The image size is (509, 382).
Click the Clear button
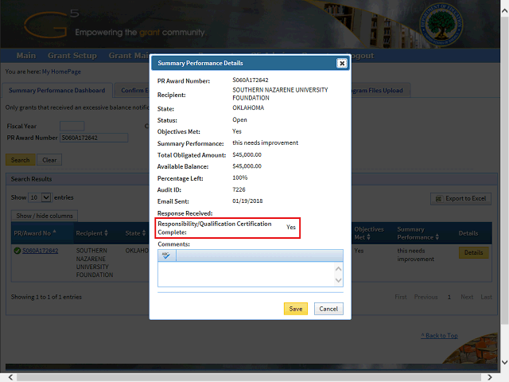tap(49, 160)
